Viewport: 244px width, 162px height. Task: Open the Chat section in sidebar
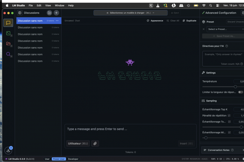tap(8, 23)
